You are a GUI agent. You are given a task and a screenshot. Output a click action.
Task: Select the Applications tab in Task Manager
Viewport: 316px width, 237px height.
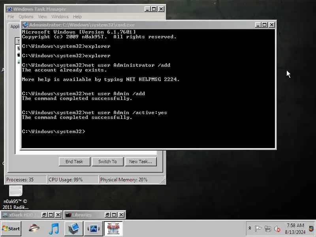pos(15,26)
